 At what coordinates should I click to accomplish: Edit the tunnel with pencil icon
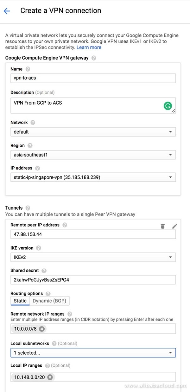tap(174, 226)
